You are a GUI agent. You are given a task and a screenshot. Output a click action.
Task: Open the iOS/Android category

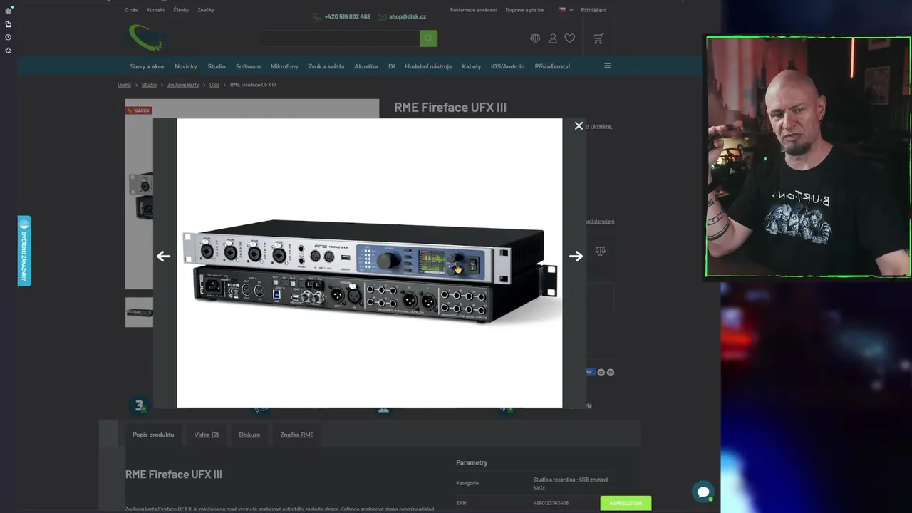tap(507, 66)
